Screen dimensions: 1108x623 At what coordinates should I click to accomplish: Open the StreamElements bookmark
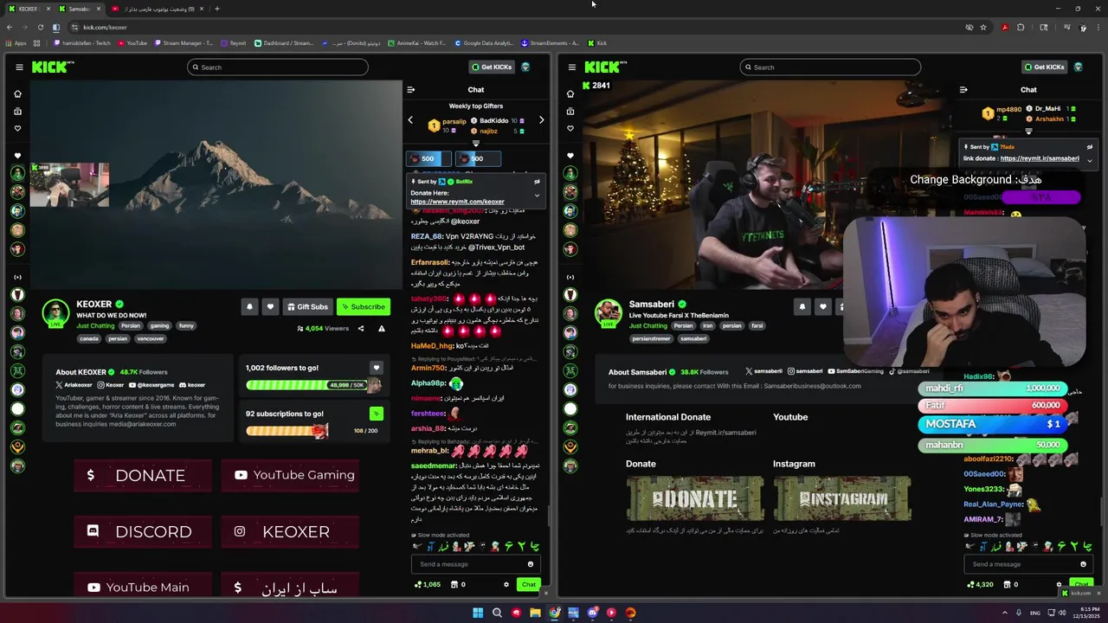tap(550, 42)
